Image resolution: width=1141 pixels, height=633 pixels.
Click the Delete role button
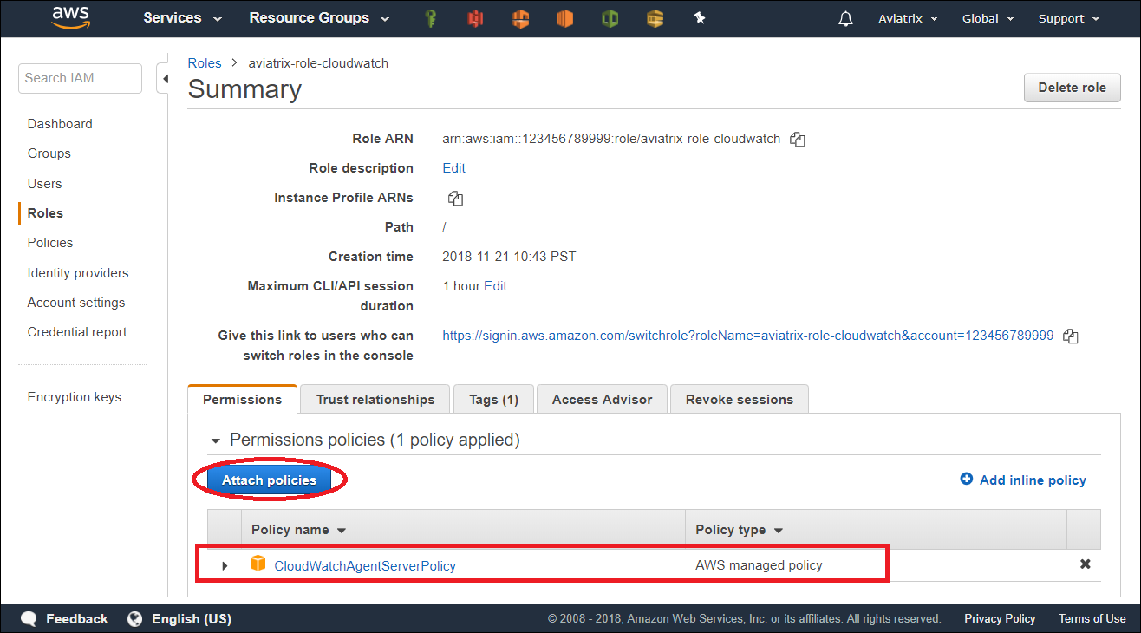(x=1072, y=87)
